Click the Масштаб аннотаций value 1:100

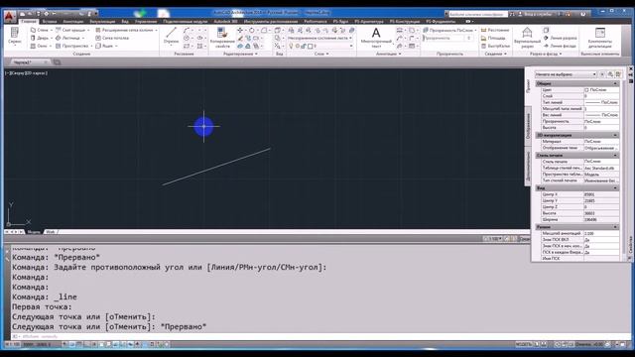[x=601, y=234]
